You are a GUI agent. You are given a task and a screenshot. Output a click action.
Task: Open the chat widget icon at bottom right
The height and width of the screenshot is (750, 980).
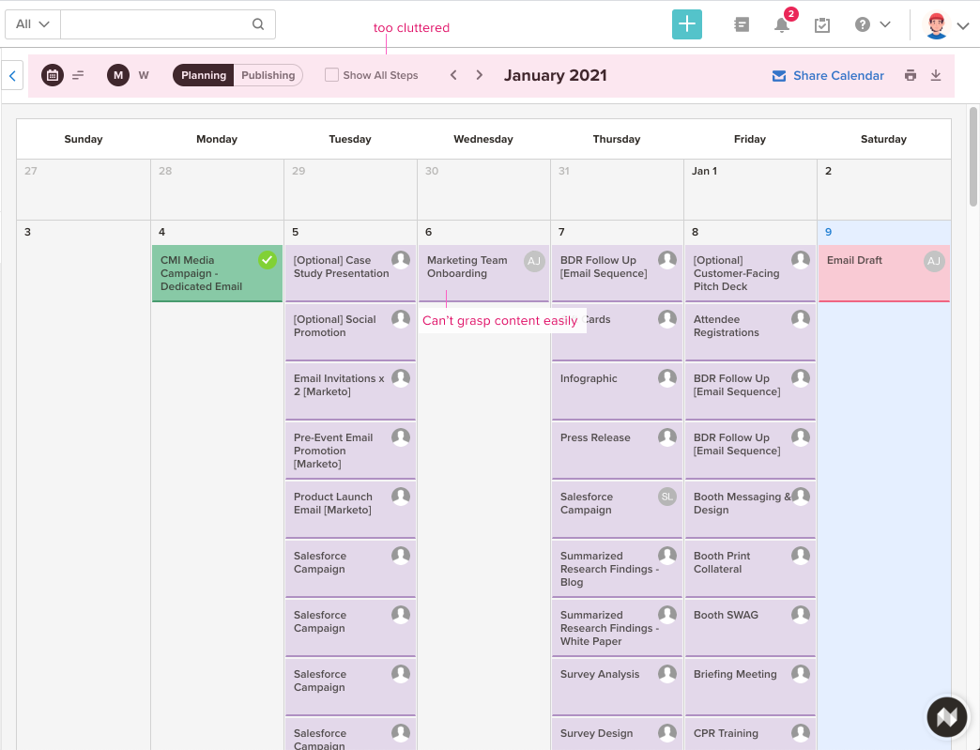tap(947, 717)
